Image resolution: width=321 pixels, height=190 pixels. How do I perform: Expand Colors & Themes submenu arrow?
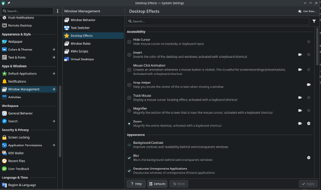(x=53, y=50)
